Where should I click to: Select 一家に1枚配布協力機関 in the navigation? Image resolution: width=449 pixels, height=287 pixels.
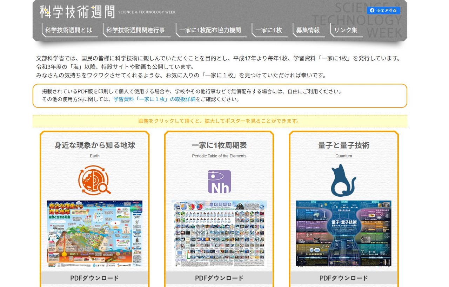(210, 30)
